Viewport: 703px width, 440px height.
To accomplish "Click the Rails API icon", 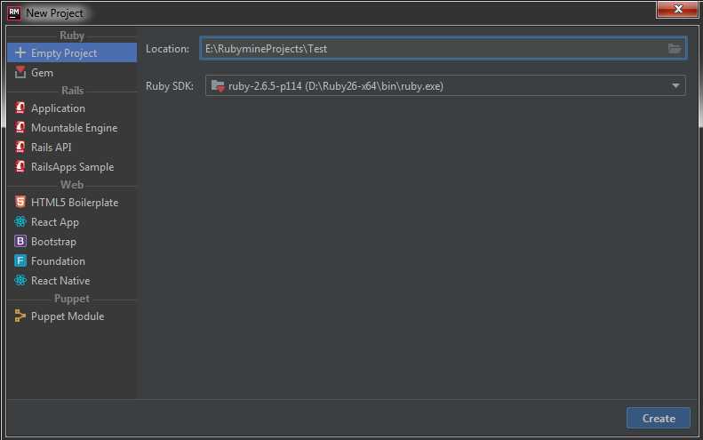I will click(20, 148).
